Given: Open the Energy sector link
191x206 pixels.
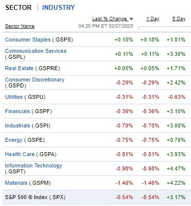Looking at the screenshot, I should tap(14, 140).
